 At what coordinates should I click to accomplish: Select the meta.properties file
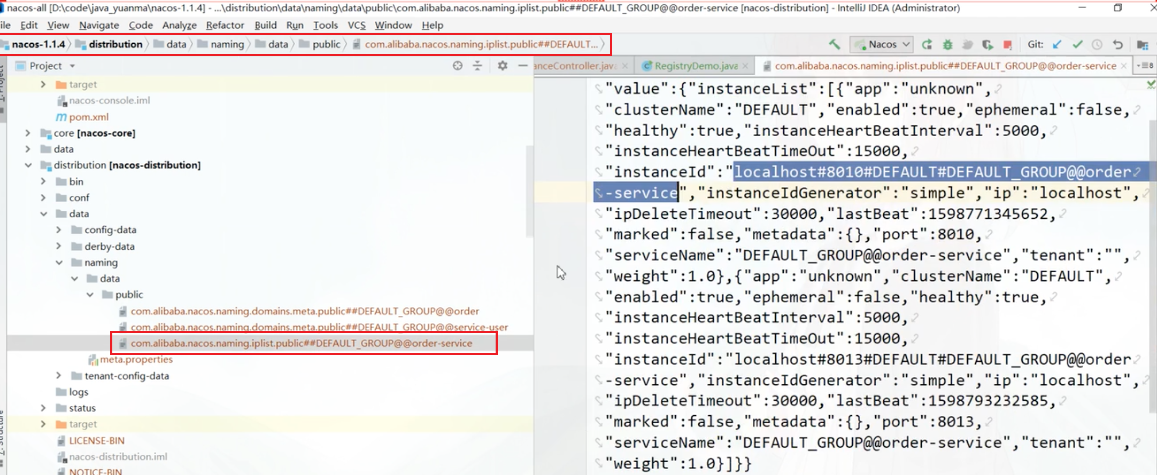[136, 359]
